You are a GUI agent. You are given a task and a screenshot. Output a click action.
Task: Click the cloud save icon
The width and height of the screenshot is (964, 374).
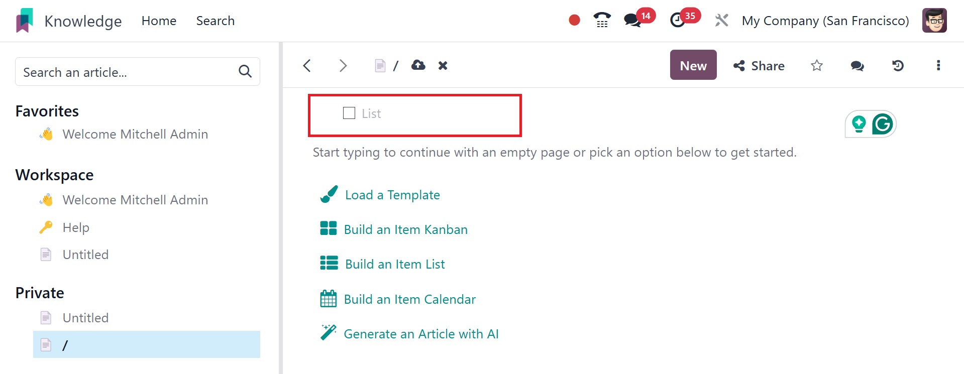click(x=418, y=65)
